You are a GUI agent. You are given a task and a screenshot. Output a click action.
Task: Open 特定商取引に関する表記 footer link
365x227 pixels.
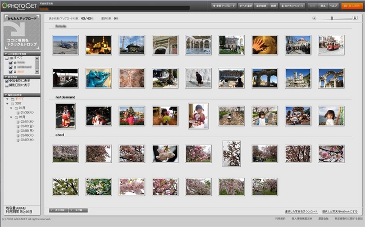pyautogui.click(x=349, y=219)
